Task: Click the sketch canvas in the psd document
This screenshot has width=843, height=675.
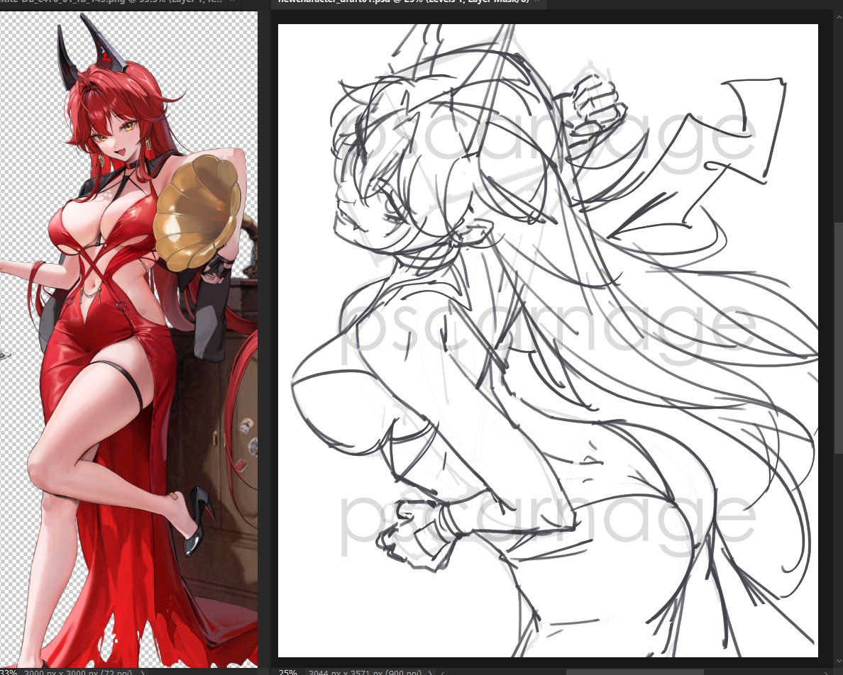Action: (x=548, y=340)
